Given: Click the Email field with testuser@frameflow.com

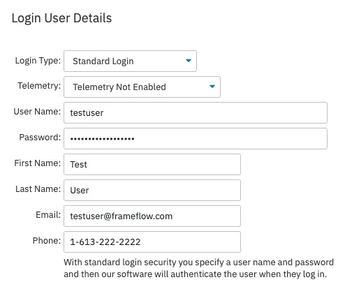Looking at the screenshot, I should 152,216.
